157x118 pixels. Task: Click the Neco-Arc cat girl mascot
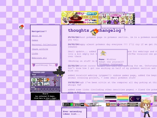pos(146,108)
